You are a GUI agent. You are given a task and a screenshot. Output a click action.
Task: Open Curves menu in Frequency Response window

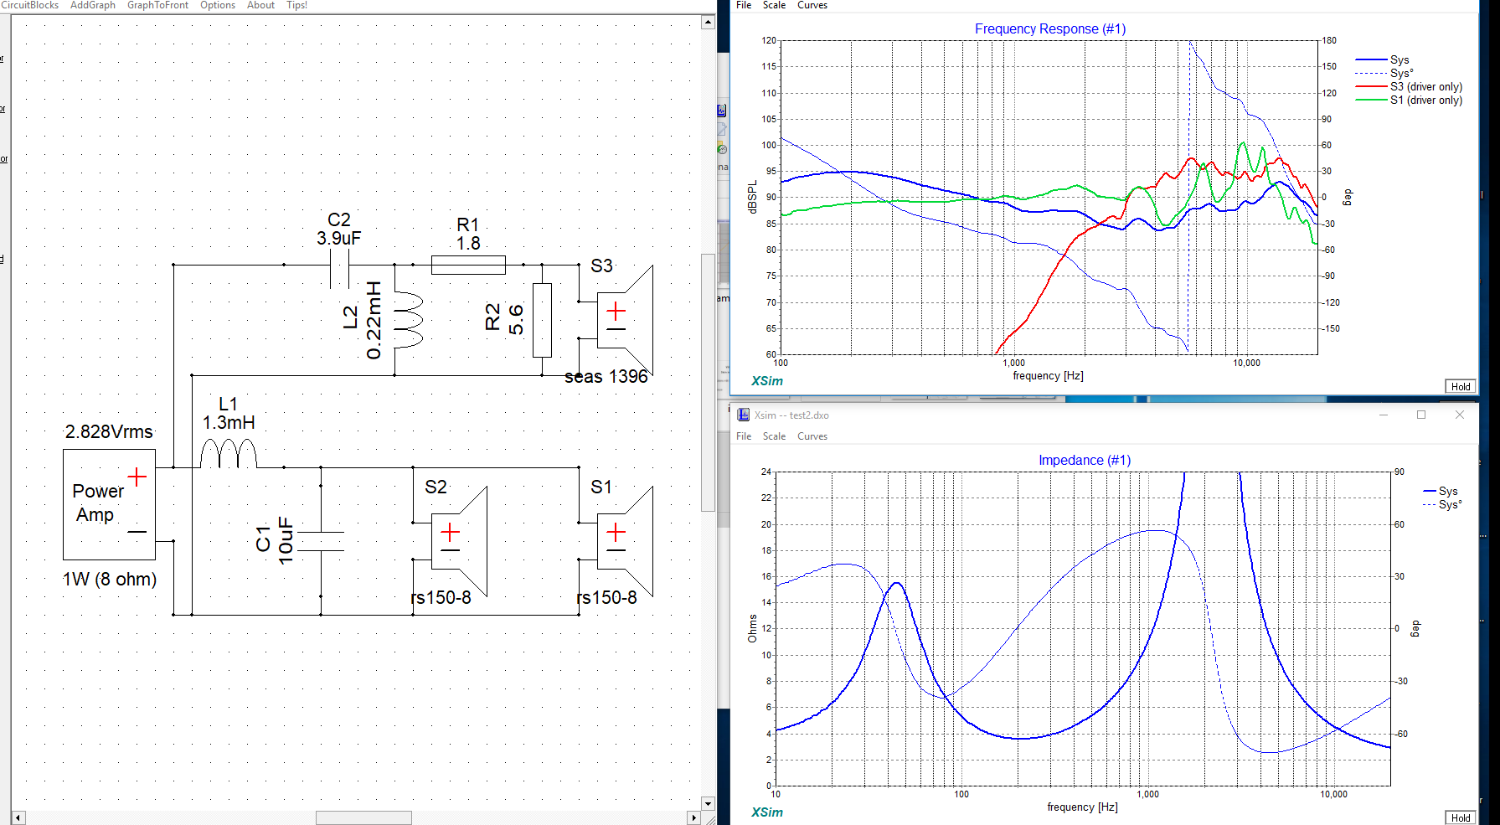point(812,5)
